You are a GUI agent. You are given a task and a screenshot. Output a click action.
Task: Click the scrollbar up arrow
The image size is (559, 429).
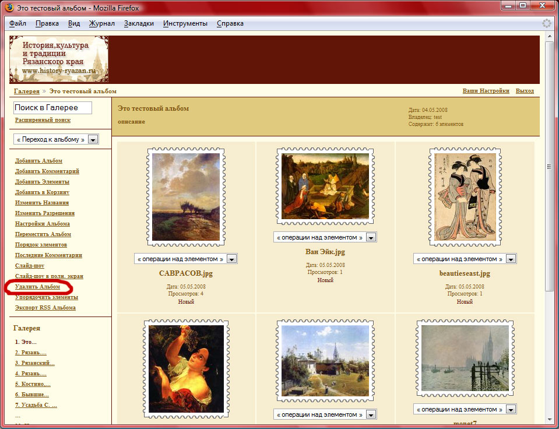click(x=549, y=37)
